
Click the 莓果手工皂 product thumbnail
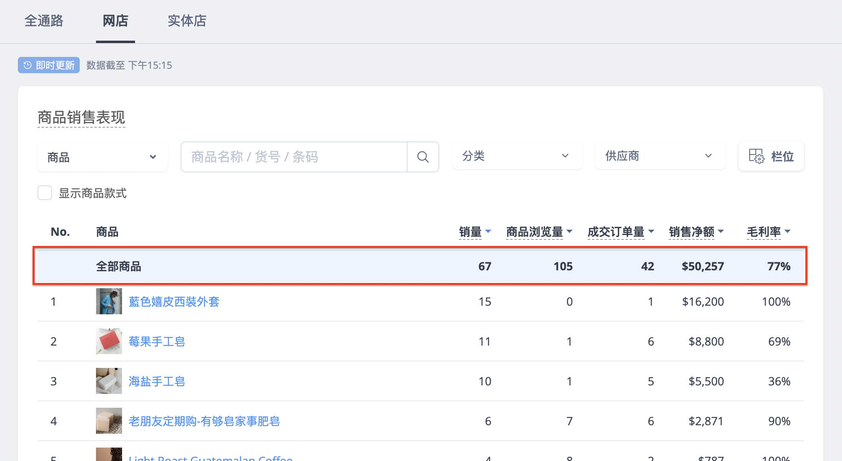click(109, 341)
